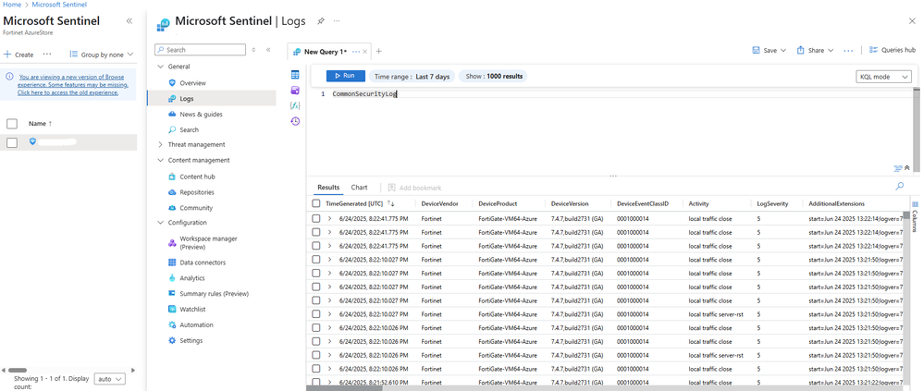The height and width of the screenshot is (391, 923).
Task: Expand the Group by none dropdown
Action: (x=102, y=55)
